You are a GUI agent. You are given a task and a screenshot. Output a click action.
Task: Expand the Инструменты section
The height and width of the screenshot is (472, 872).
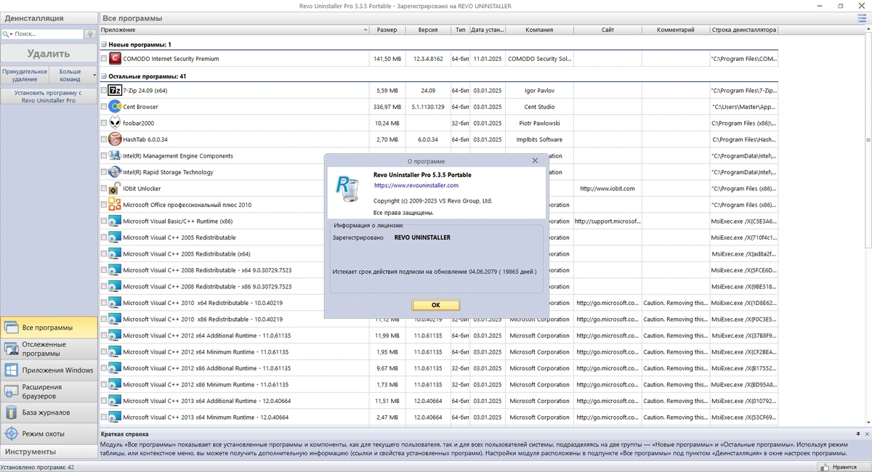pos(49,452)
